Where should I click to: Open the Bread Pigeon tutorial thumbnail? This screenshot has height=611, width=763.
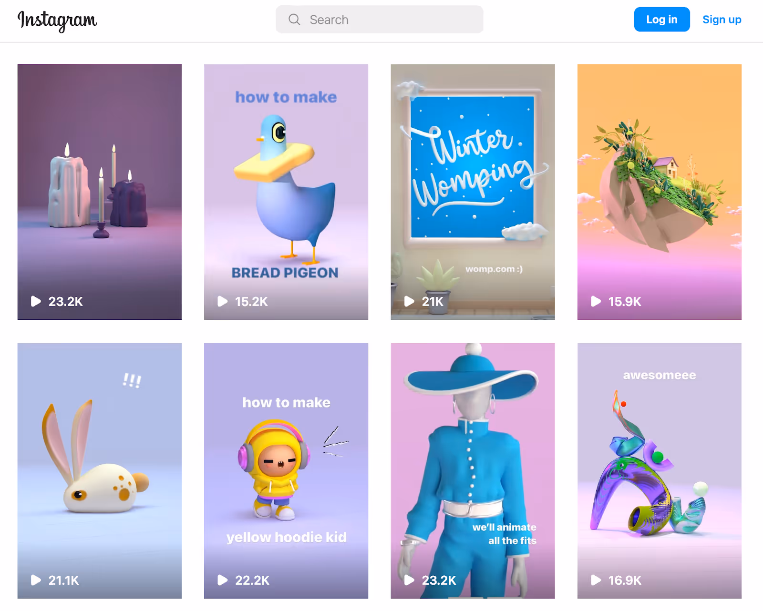[286, 192]
